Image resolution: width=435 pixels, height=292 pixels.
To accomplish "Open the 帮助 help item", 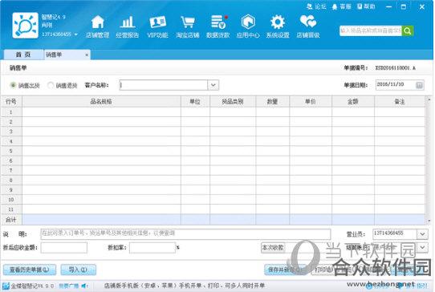I will (x=366, y=6).
